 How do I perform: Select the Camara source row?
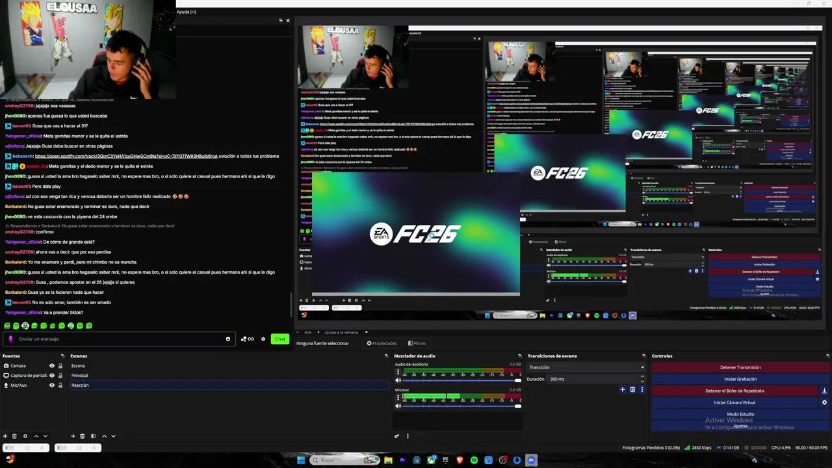click(x=32, y=365)
